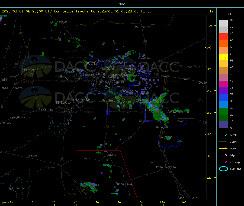244x206 pixels.
Task: Click the 'Tz 35' header value
Action: click(146, 11)
